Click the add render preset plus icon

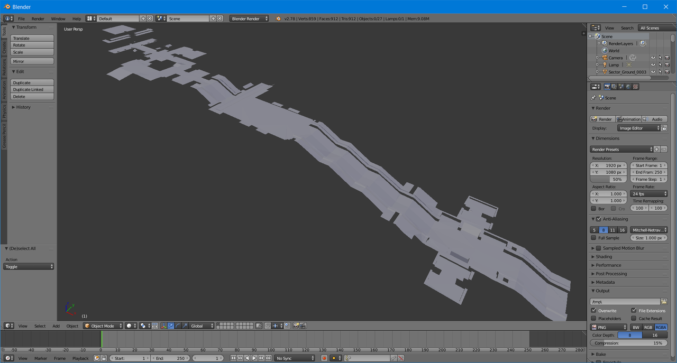657,150
